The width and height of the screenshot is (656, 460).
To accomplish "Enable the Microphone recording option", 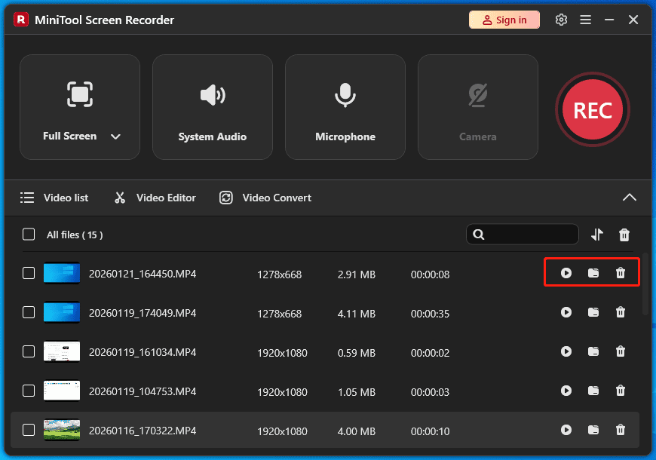I will [345, 95].
